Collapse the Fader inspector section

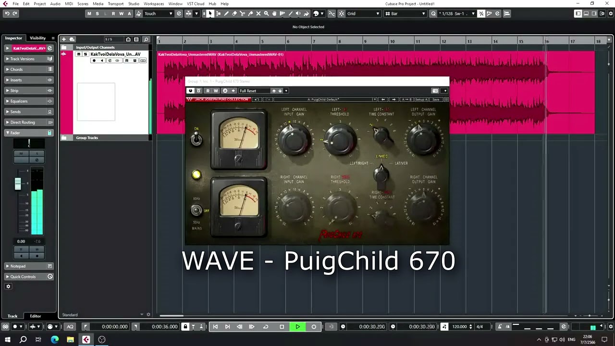29,133
